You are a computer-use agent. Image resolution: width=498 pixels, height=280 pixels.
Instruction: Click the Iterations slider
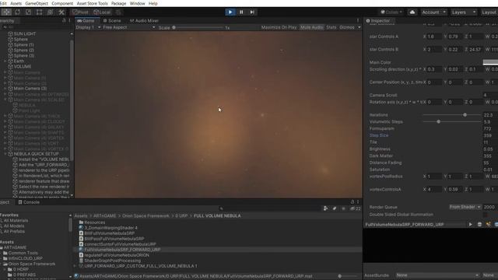[452, 115]
